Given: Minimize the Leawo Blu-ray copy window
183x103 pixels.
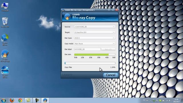Looking at the screenshot, I should [x=113, y=10].
